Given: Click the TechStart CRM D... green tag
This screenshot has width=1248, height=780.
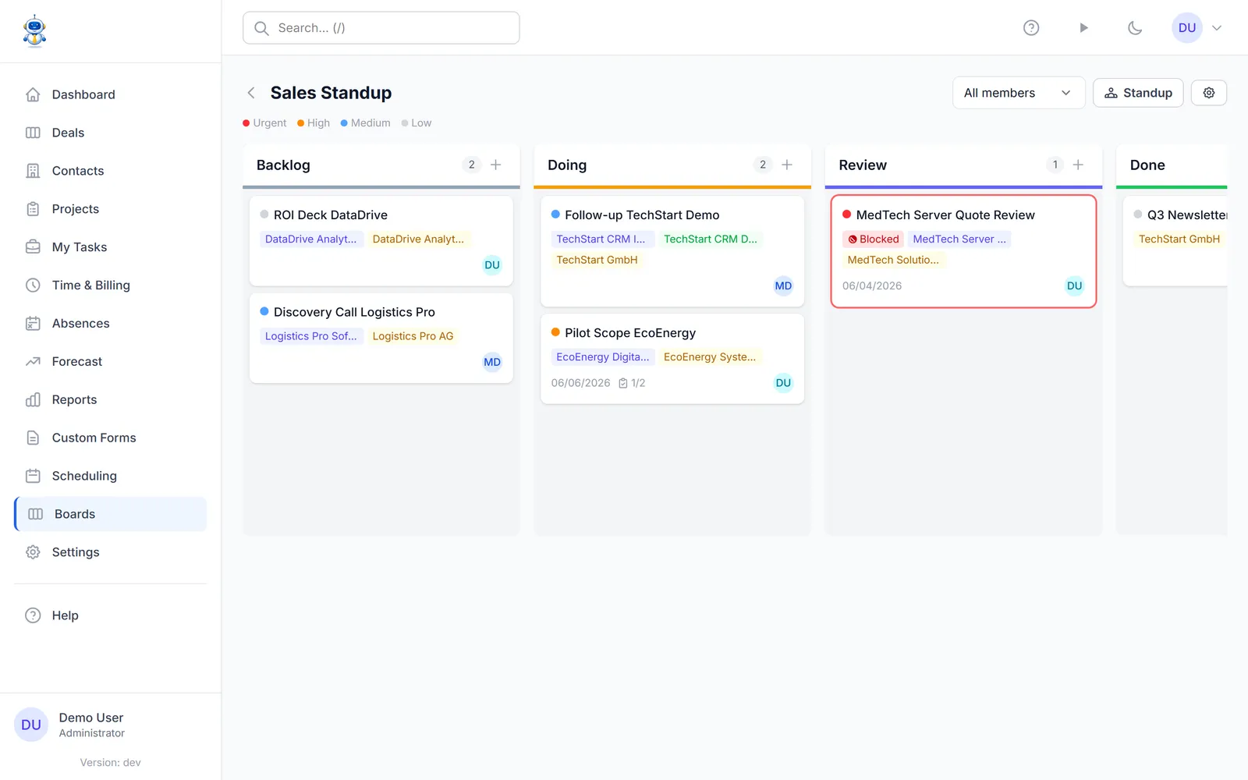Looking at the screenshot, I should pos(711,239).
